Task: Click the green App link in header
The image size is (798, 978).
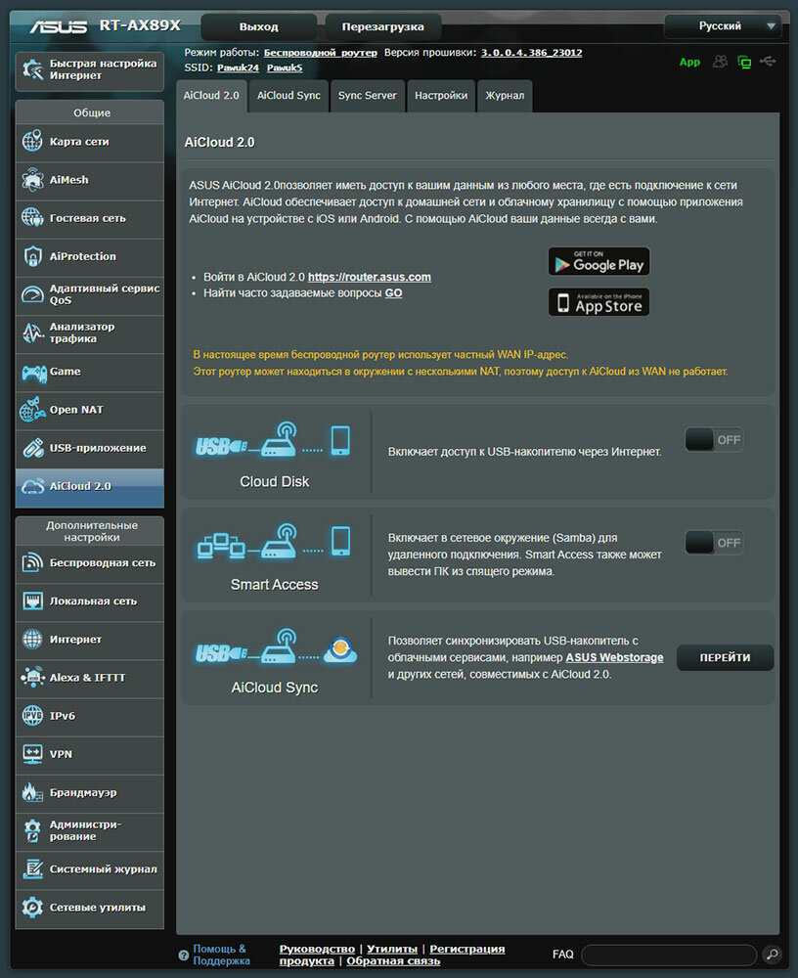Action: click(689, 62)
